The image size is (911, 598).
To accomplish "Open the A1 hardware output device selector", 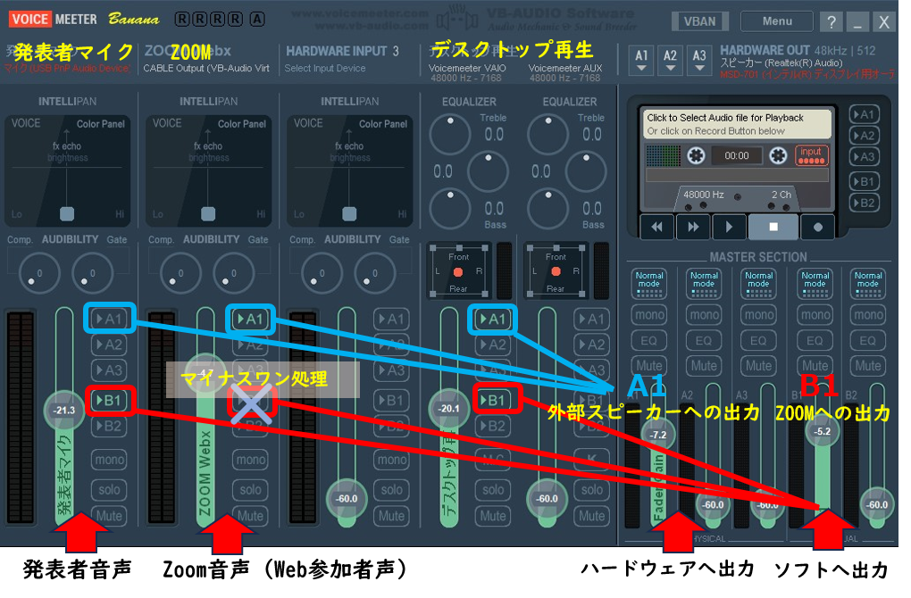I will (x=641, y=61).
